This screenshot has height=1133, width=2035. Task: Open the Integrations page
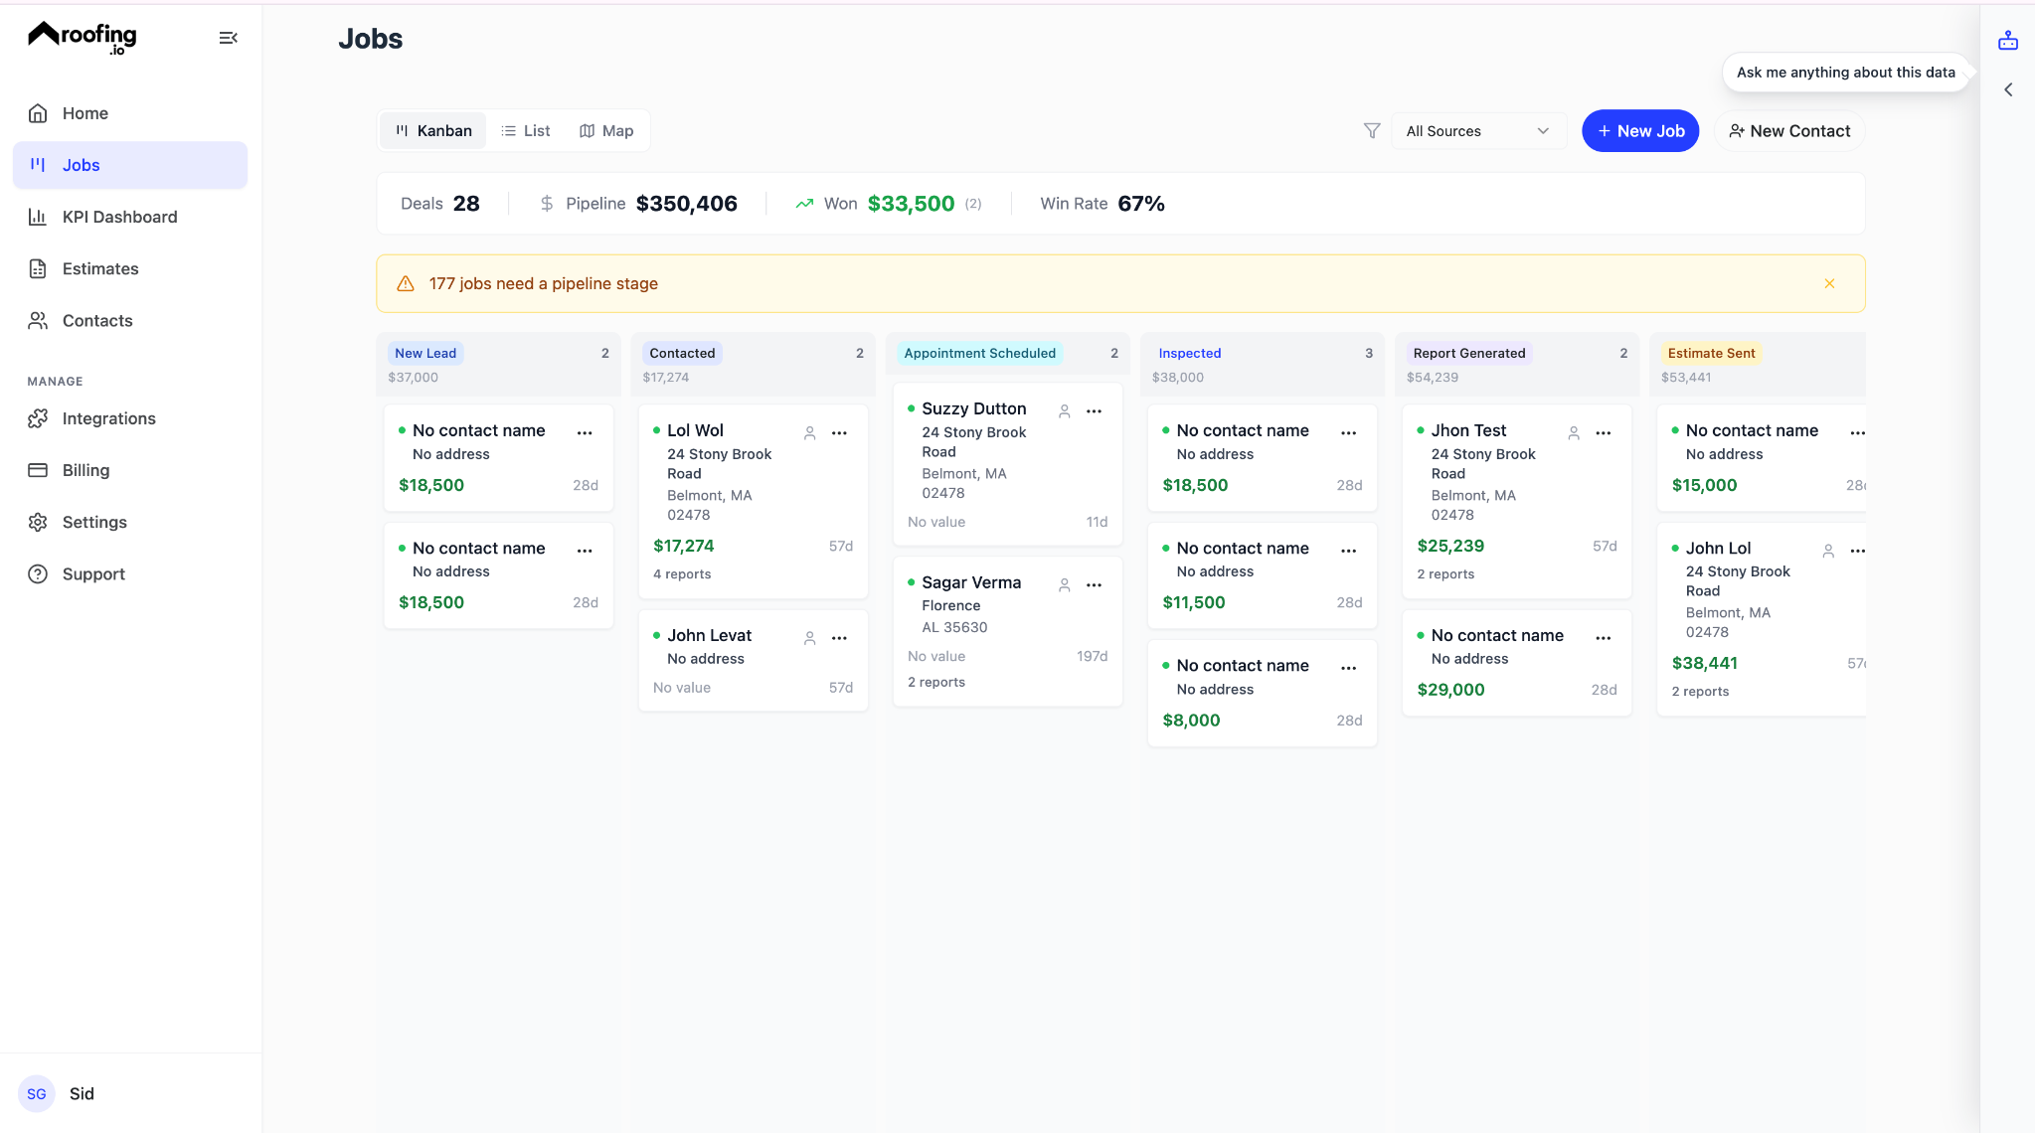pos(108,418)
